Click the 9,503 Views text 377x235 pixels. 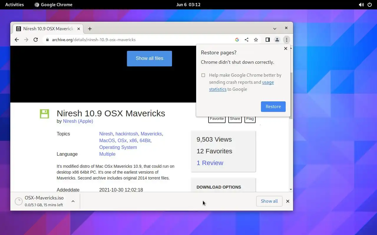click(x=214, y=140)
